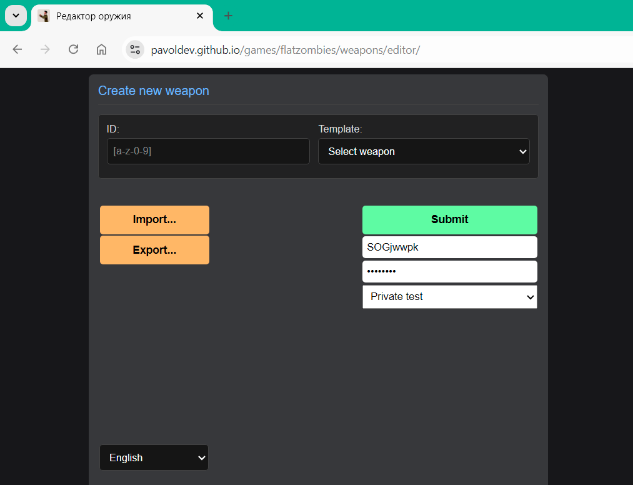The height and width of the screenshot is (485, 633).
Task: Open the browser home page
Action: [101, 49]
